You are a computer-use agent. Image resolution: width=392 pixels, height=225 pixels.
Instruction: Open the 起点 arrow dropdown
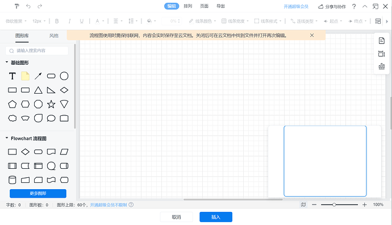[x=332, y=21]
